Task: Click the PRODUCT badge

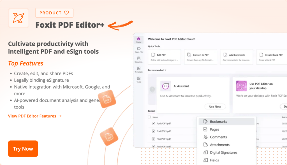Action: click(x=54, y=13)
